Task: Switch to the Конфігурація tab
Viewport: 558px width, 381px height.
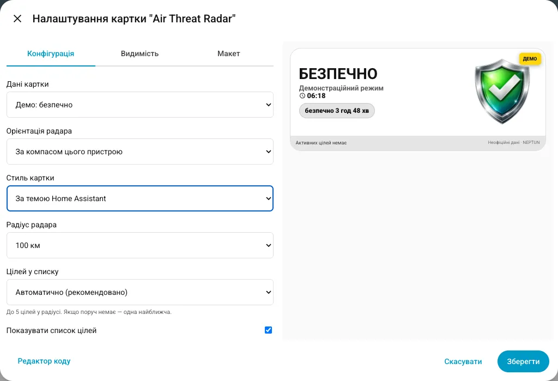Action: coord(51,54)
